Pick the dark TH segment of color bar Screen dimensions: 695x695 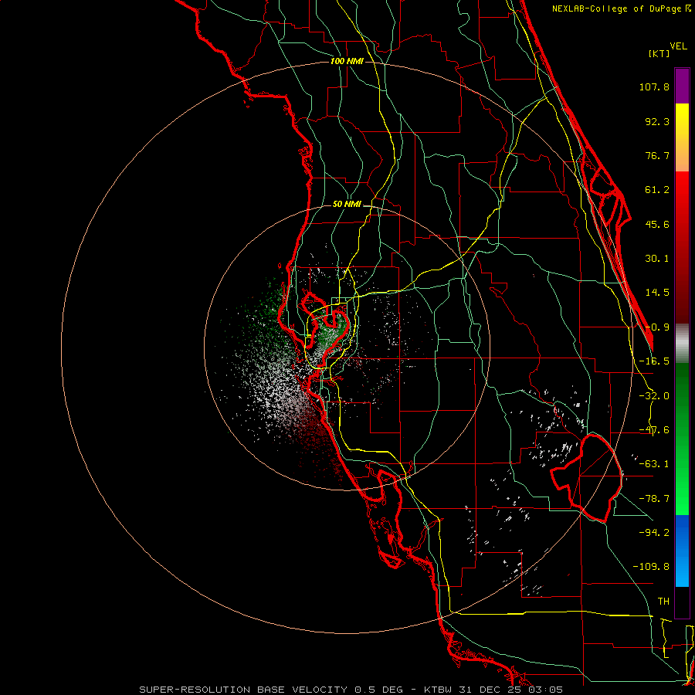click(x=682, y=602)
